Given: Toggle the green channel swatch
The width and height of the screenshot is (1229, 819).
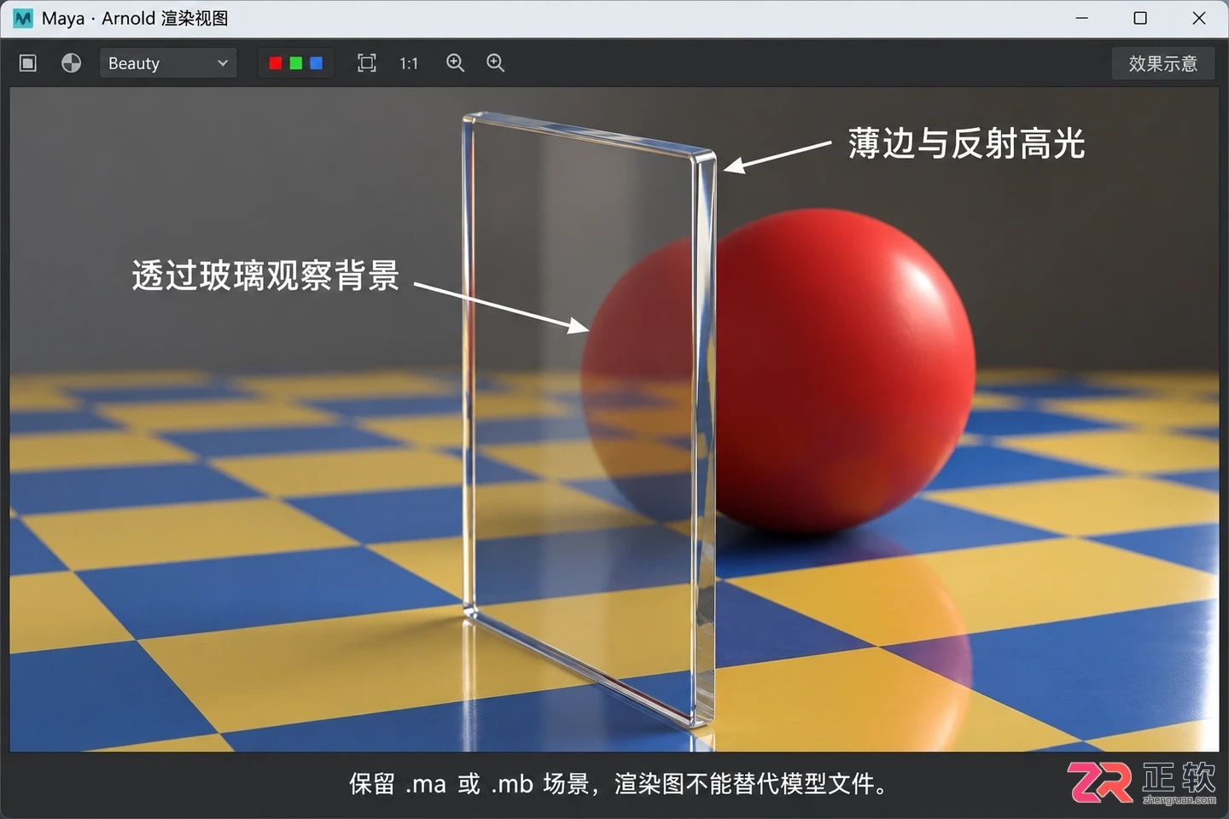Looking at the screenshot, I should coord(296,63).
